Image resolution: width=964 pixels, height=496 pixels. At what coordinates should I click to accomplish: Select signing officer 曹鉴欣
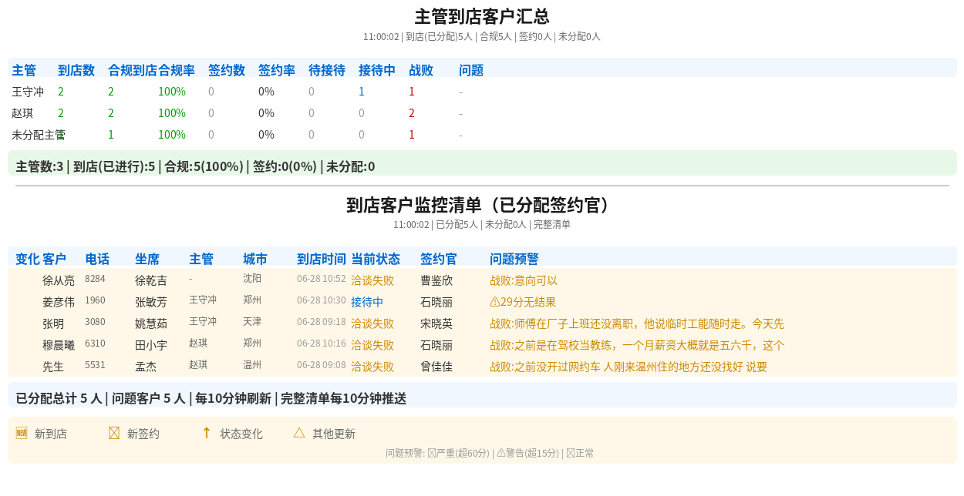coord(436,280)
